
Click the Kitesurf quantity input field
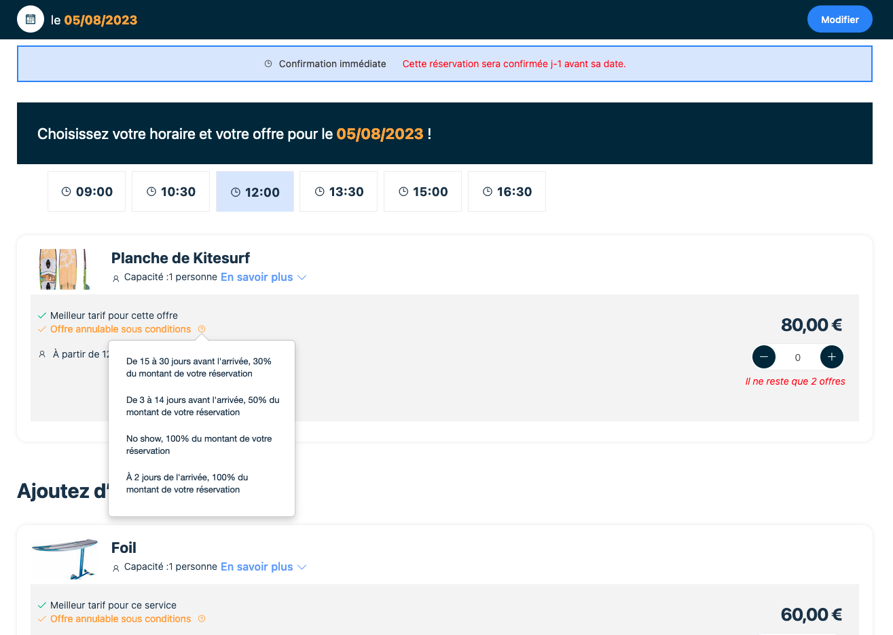(798, 358)
